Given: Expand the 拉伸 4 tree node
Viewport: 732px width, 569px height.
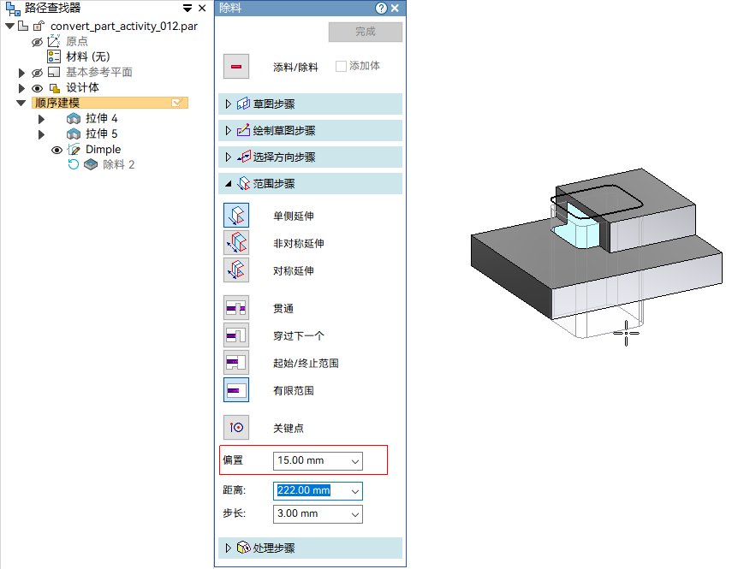Looking at the screenshot, I should [x=41, y=119].
